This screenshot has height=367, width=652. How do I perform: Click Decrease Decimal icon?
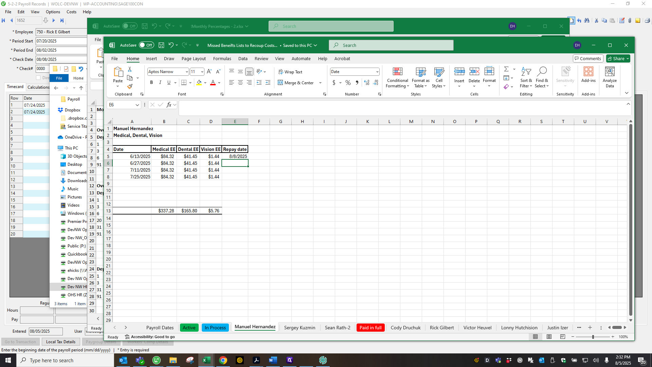(x=376, y=83)
